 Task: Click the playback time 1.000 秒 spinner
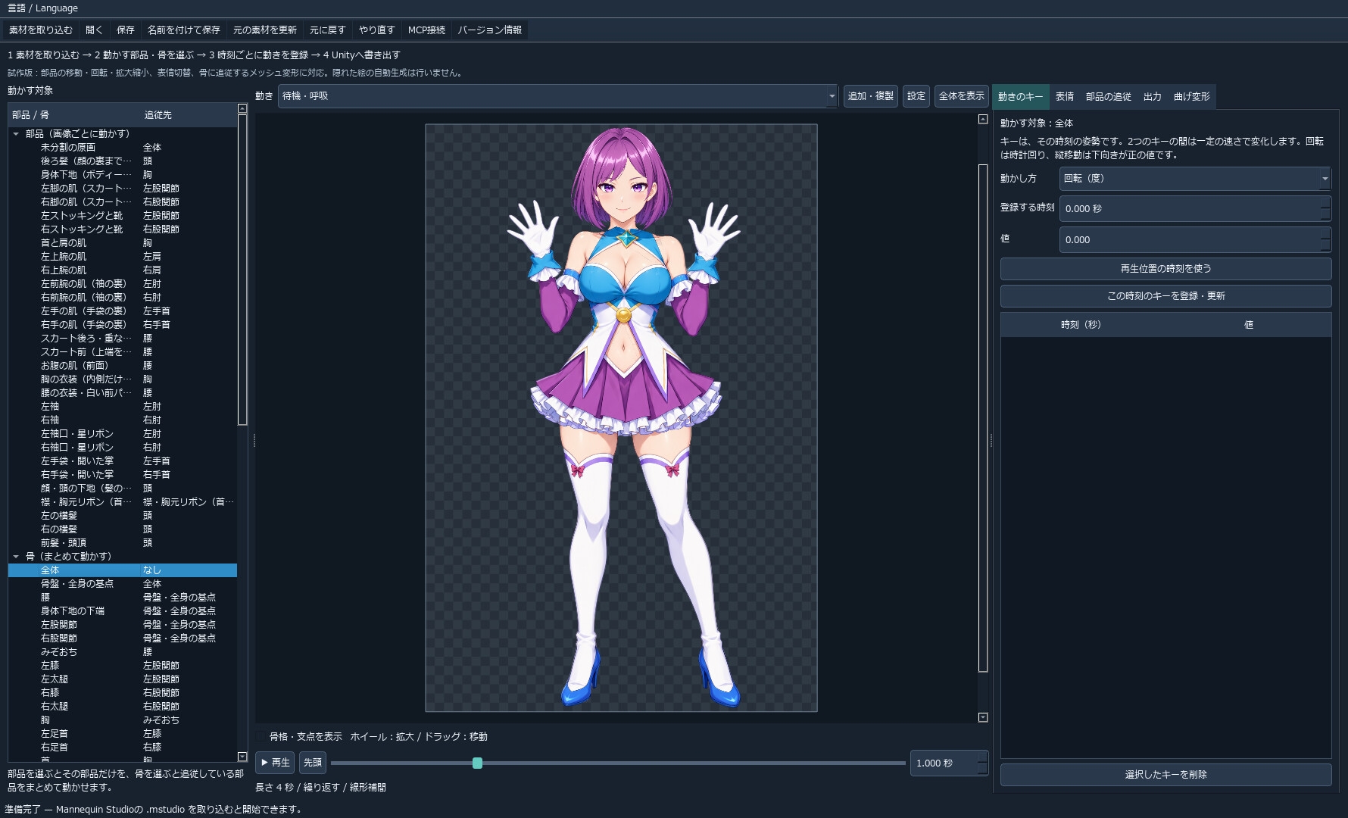[950, 763]
